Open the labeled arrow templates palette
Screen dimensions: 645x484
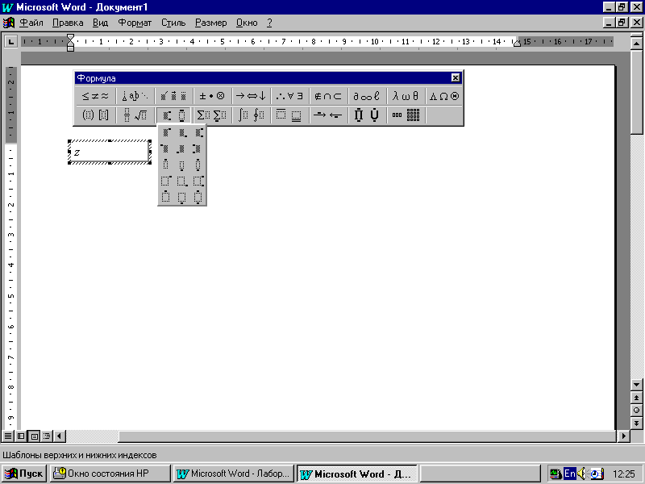pyautogui.click(x=328, y=115)
